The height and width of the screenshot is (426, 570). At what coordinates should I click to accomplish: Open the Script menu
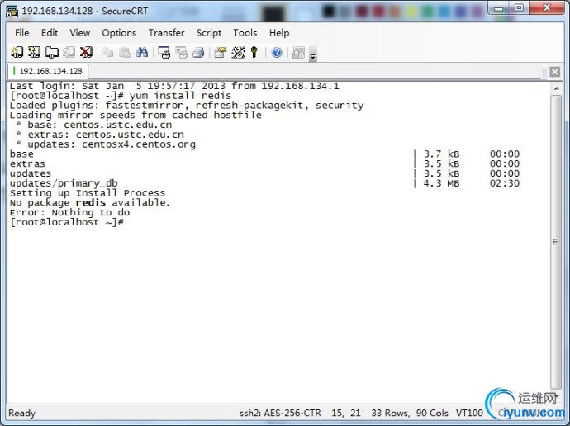209,33
